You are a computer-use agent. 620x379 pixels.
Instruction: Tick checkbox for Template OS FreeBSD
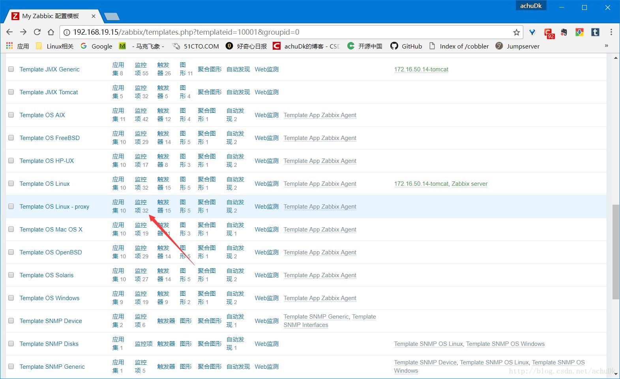(11, 138)
